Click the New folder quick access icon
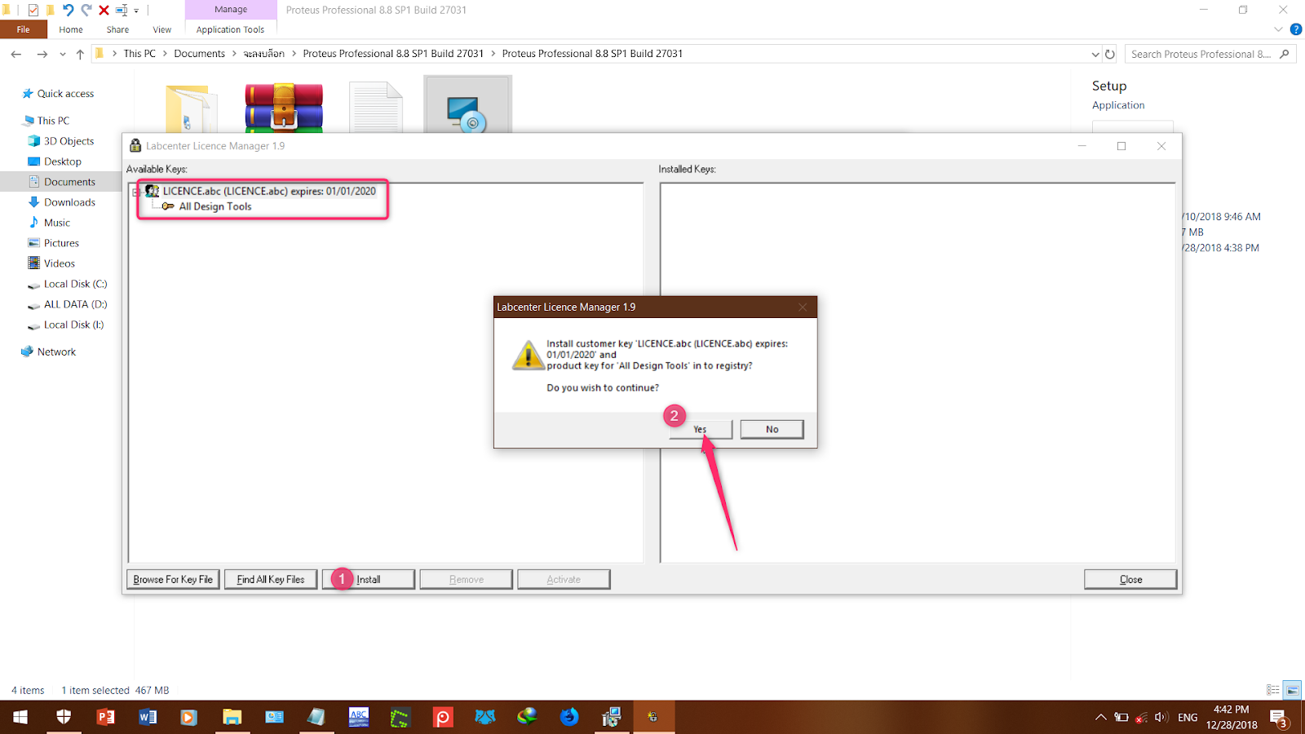Screen dimensions: 1305x734 (50, 10)
